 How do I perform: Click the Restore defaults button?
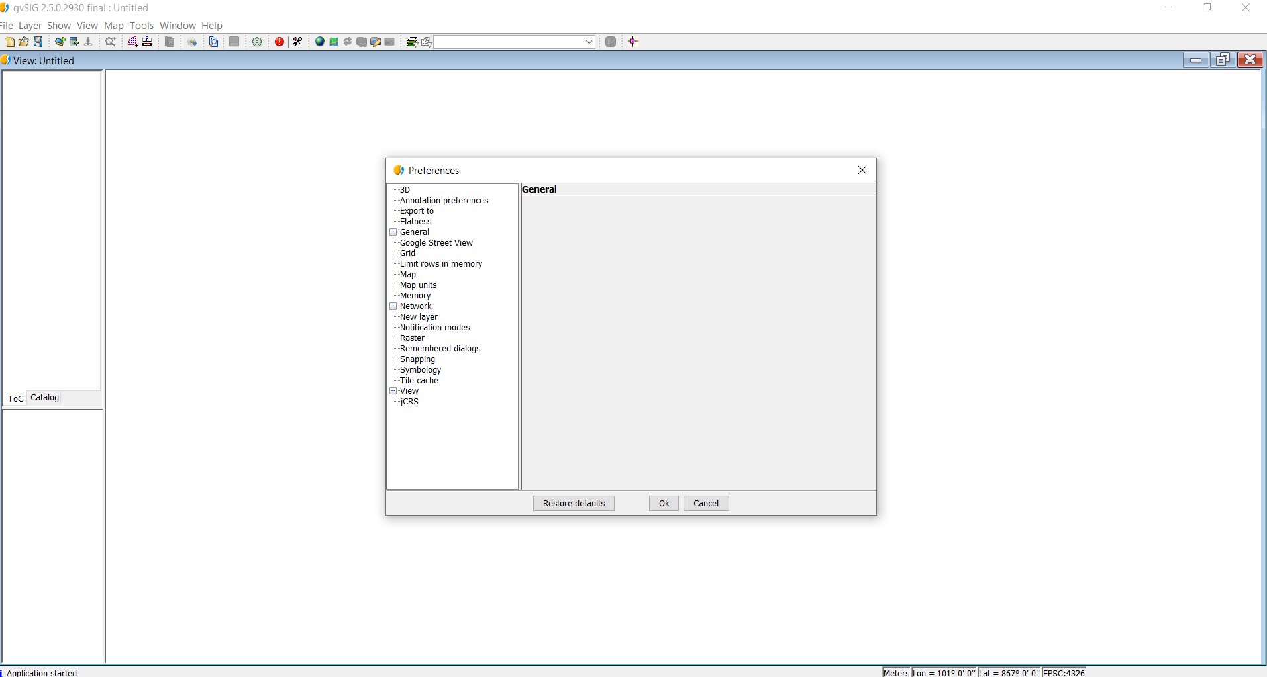coord(574,504)
